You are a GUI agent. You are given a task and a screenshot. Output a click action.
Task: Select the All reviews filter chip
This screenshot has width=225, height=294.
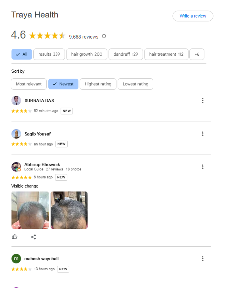click(22, 54)
